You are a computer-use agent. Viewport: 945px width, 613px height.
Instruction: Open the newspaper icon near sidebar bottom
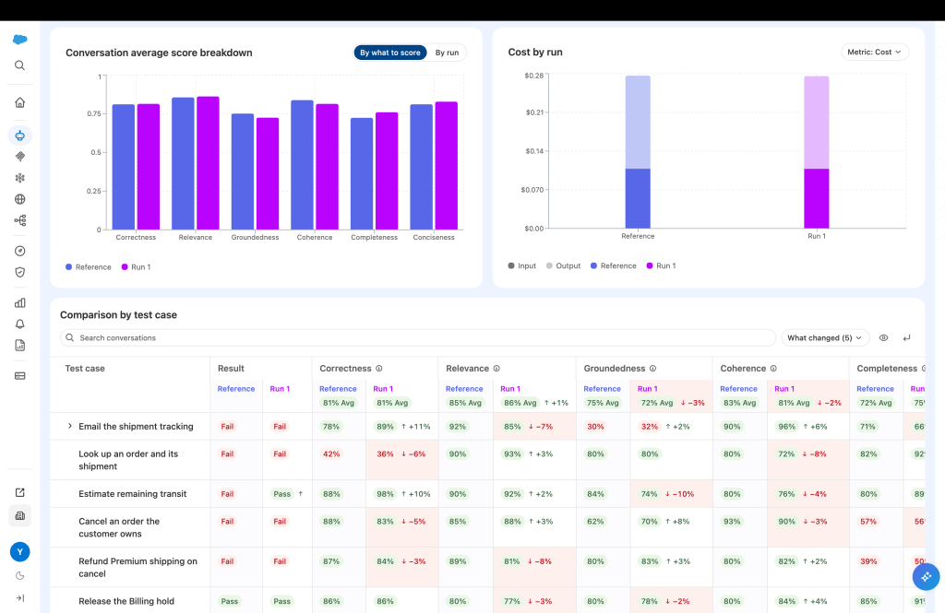(20, 515)
